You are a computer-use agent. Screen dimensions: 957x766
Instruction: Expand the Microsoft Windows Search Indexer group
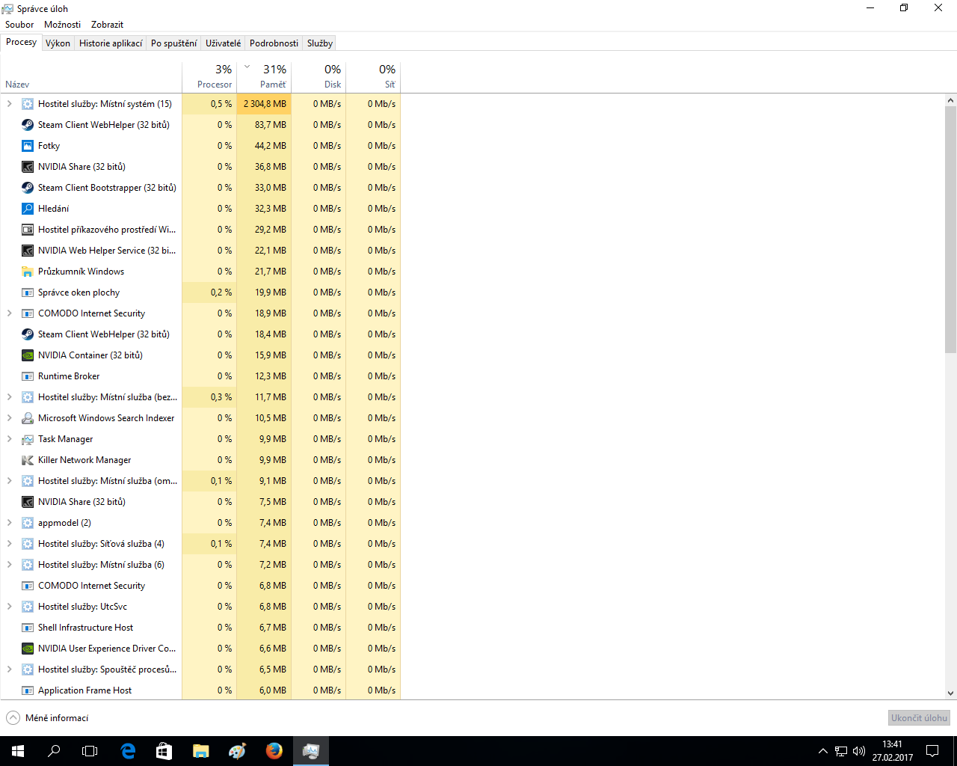[9, 418]
